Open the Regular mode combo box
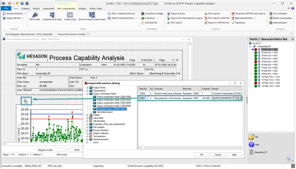This screenshot has height=169, width=296. [x=53, y=150]
